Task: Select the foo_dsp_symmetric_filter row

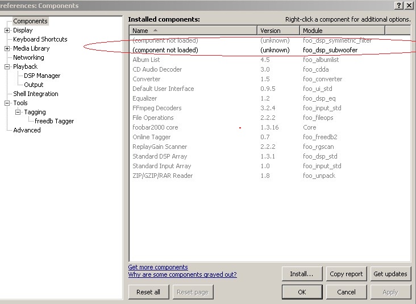Action: 270,40
